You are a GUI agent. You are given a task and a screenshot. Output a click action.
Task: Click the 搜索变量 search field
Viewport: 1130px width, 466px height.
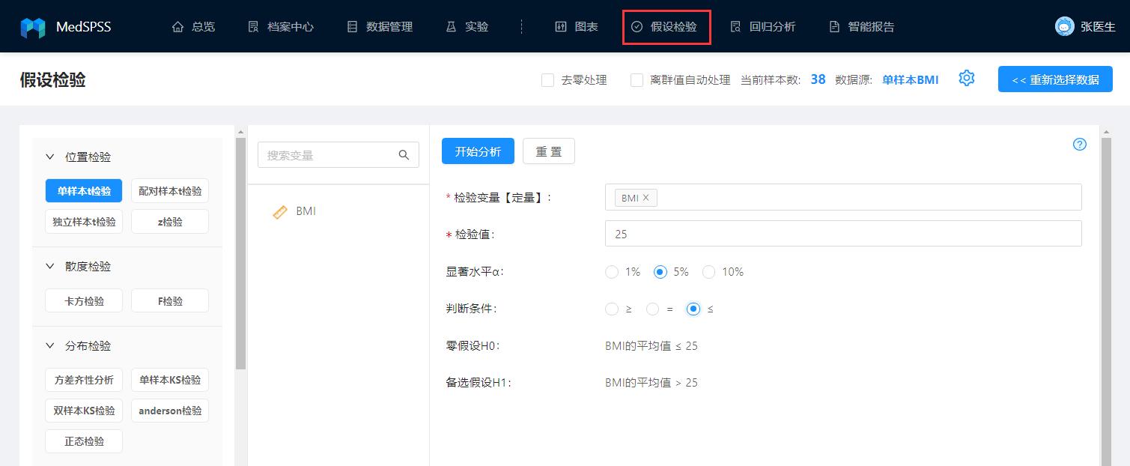coord(329,154)
